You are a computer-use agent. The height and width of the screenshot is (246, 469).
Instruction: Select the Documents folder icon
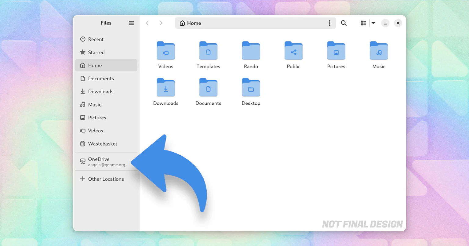point(208,88)
